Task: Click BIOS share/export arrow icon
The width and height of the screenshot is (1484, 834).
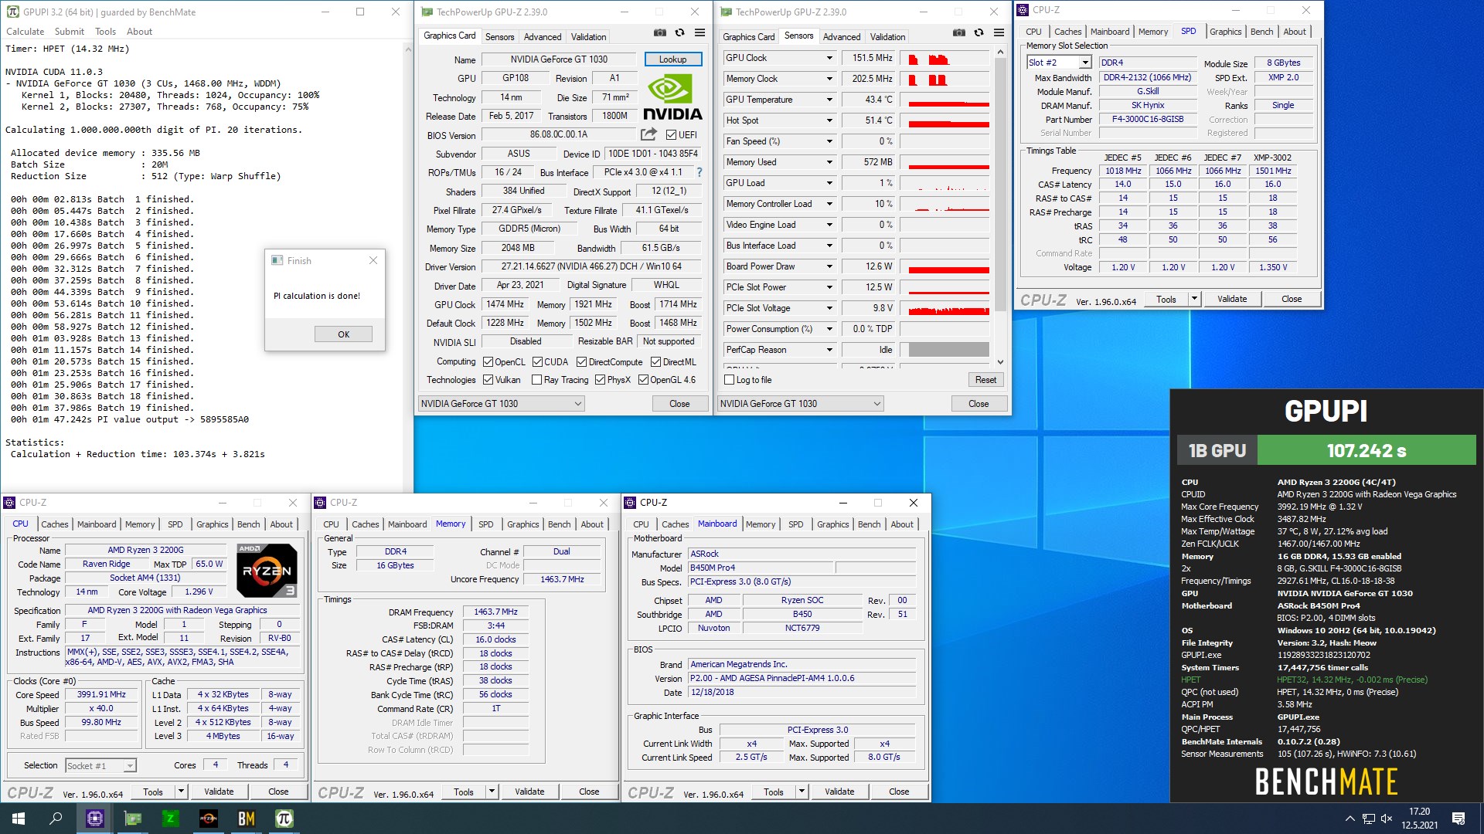Action: point(648,134)
